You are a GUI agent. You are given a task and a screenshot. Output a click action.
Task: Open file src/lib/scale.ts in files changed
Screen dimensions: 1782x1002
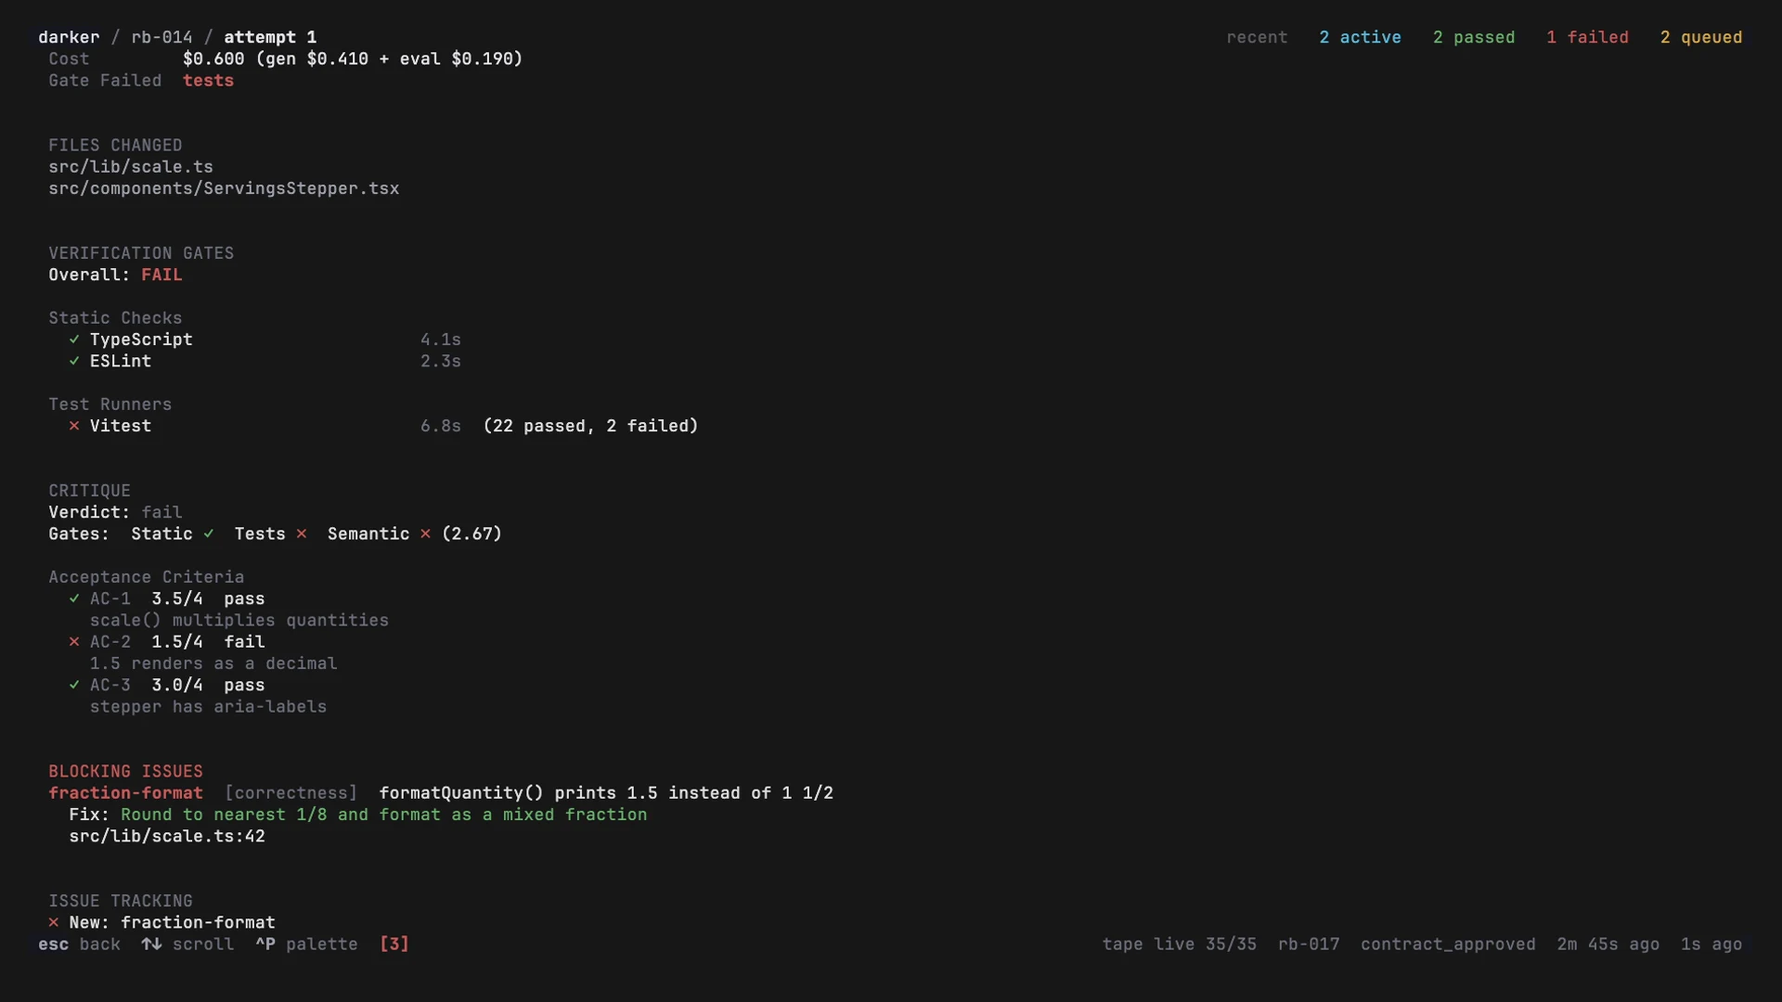click(x=131, y=167)
